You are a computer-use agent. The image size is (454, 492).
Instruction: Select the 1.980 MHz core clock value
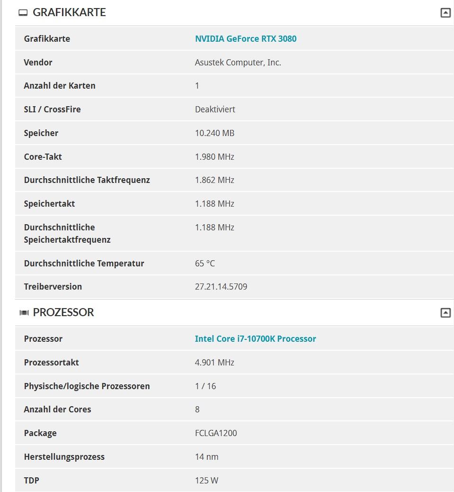point(214,156)
